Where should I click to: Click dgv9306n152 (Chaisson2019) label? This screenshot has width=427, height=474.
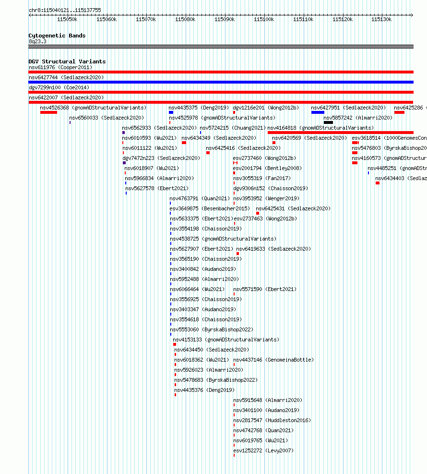point(271,188)
